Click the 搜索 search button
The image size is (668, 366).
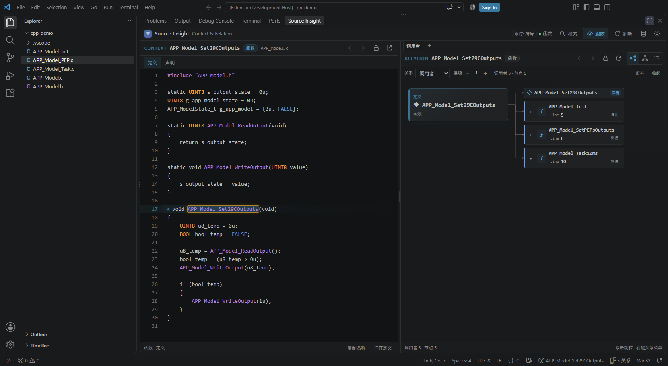coord(569,34)
